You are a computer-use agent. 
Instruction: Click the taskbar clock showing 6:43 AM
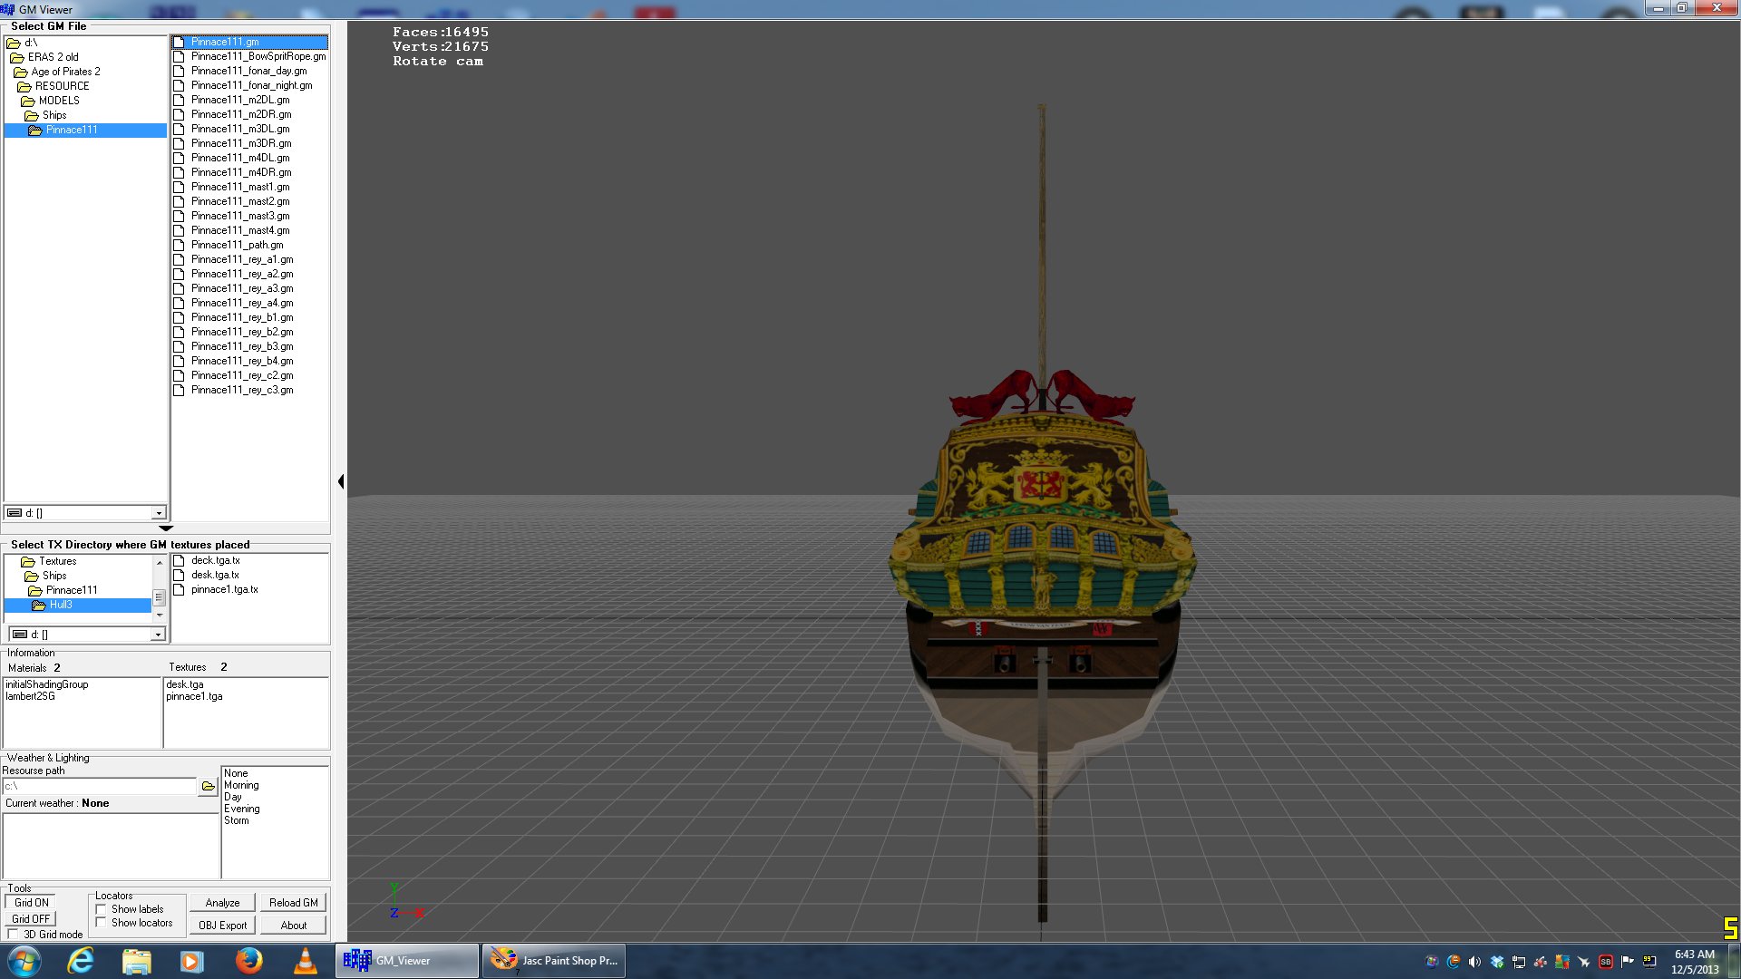[1695, 962]
